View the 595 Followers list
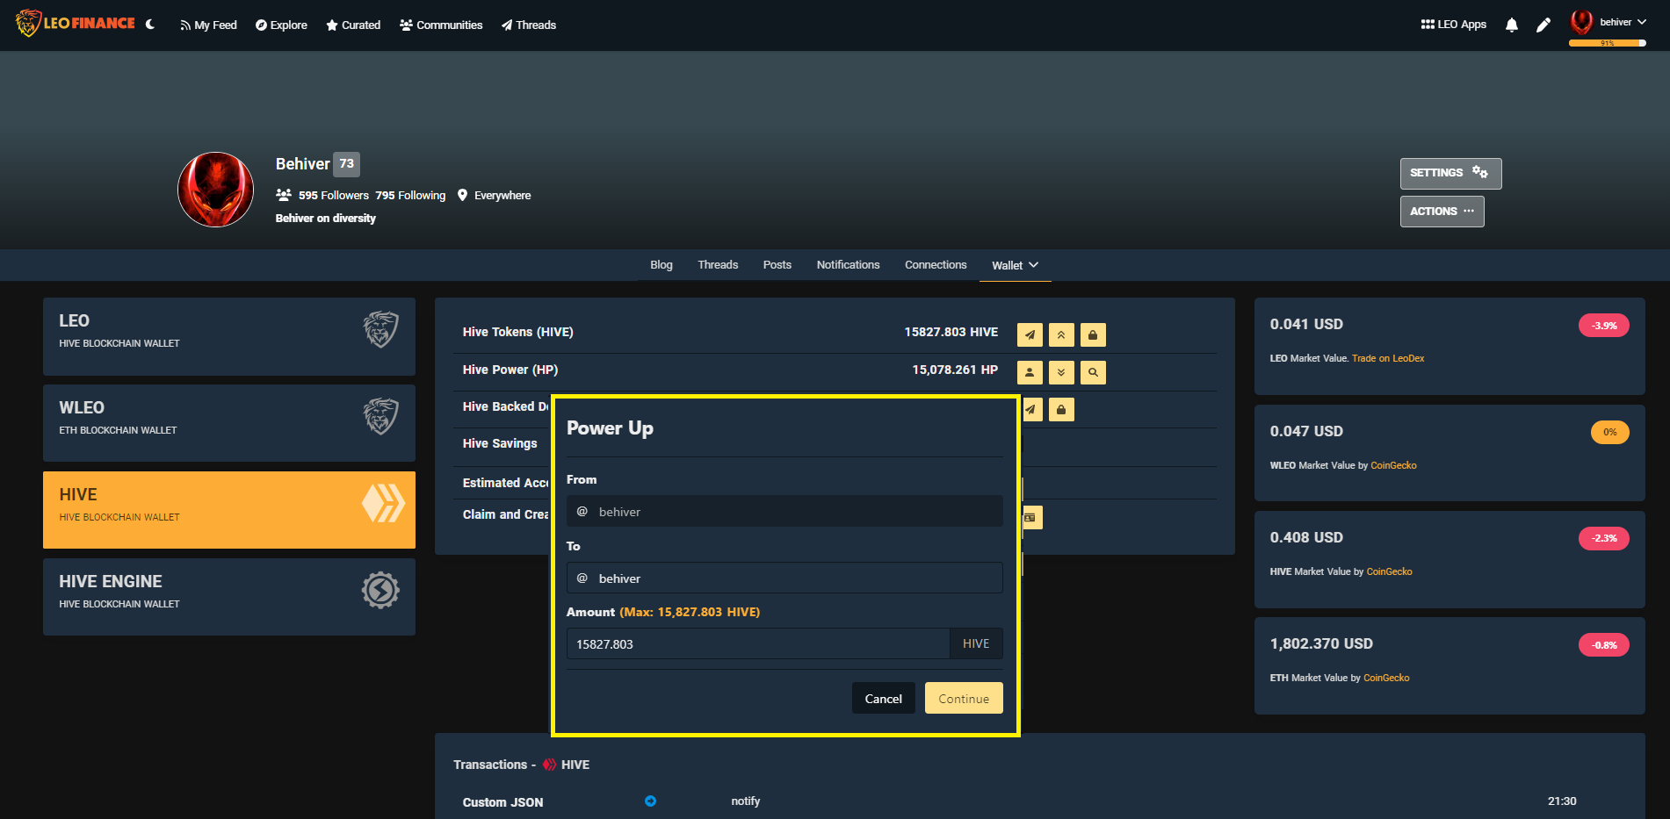 (333, 195)
